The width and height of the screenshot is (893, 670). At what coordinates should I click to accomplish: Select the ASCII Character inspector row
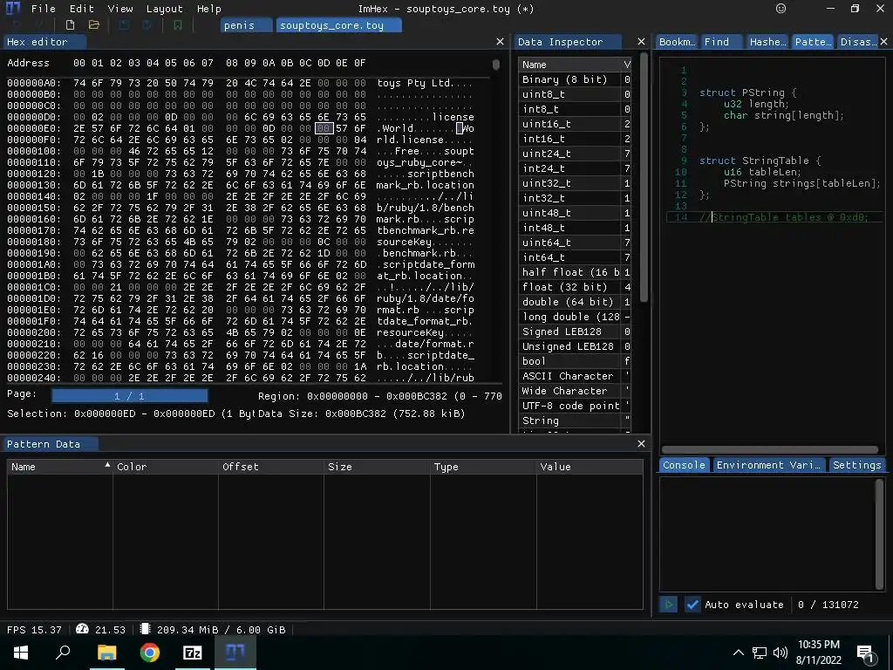[x=575, y=375]
